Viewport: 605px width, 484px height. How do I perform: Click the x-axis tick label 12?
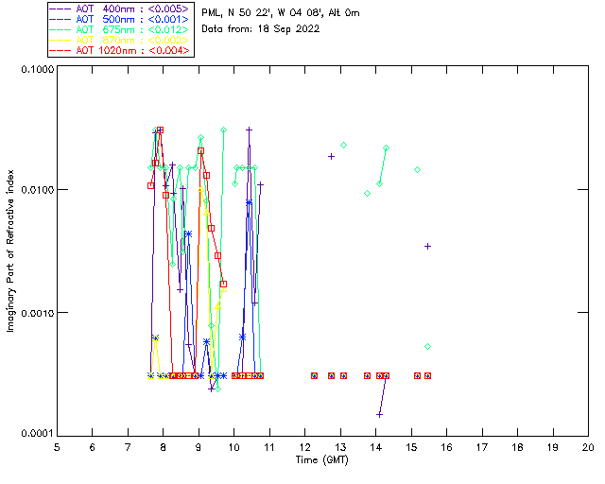point(304,446)
